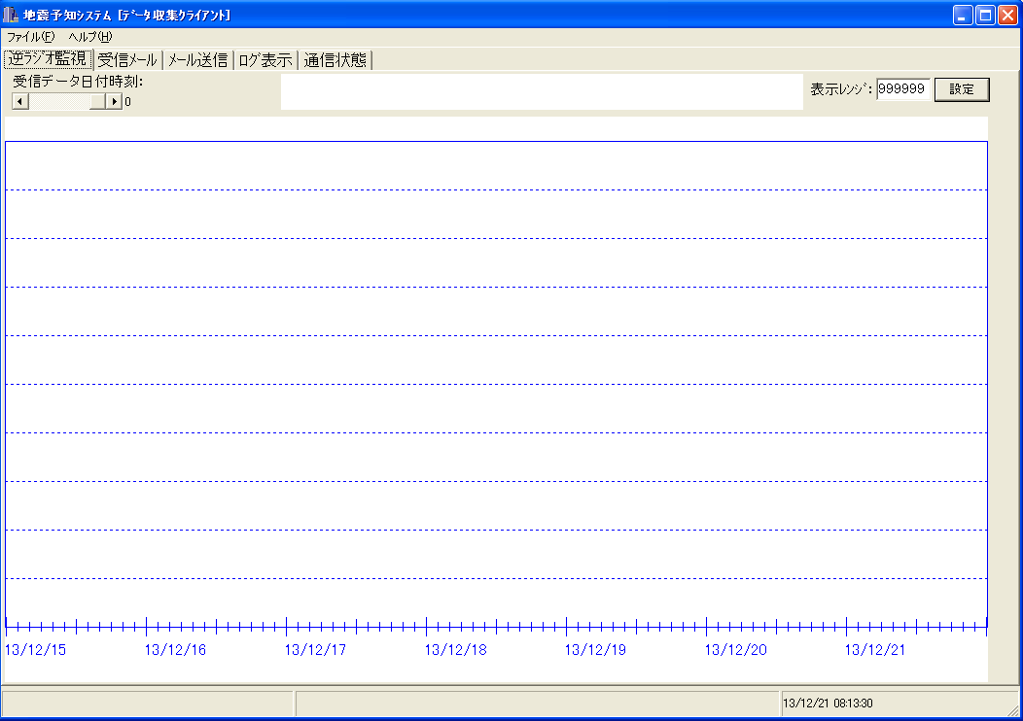Click the 13/12/19 axis date label
This screenshot has width=1023, height=721.
596,650
